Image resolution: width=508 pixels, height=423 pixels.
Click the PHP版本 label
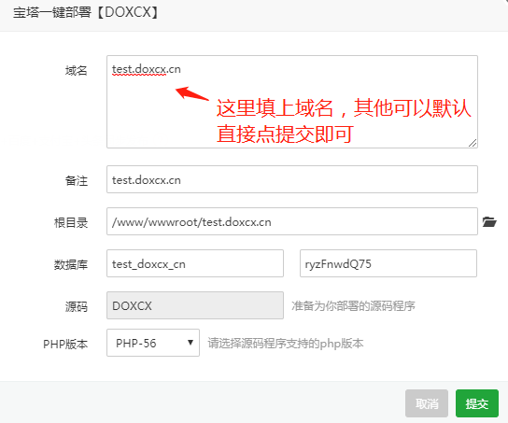coord(65,344)
